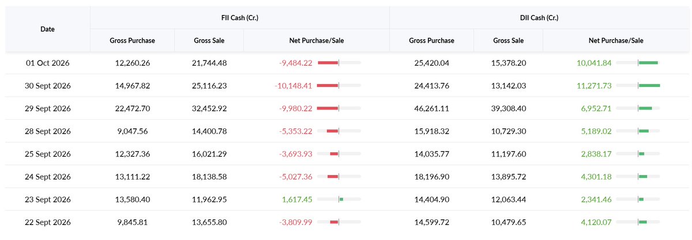The image size is (692, 240).
Task: Click FII Gross Sale column header
Action: coord(209,40)
